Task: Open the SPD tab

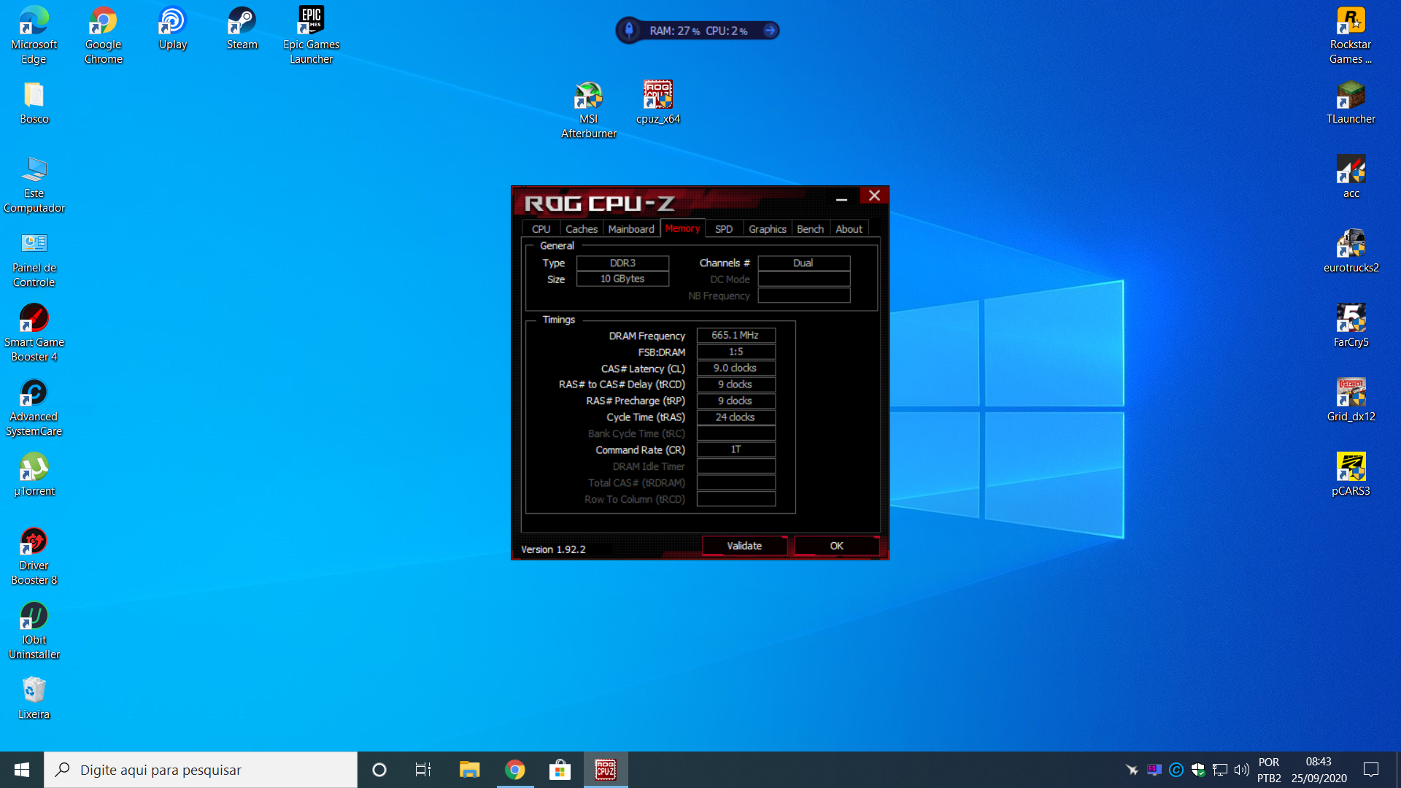Action: 724,229
